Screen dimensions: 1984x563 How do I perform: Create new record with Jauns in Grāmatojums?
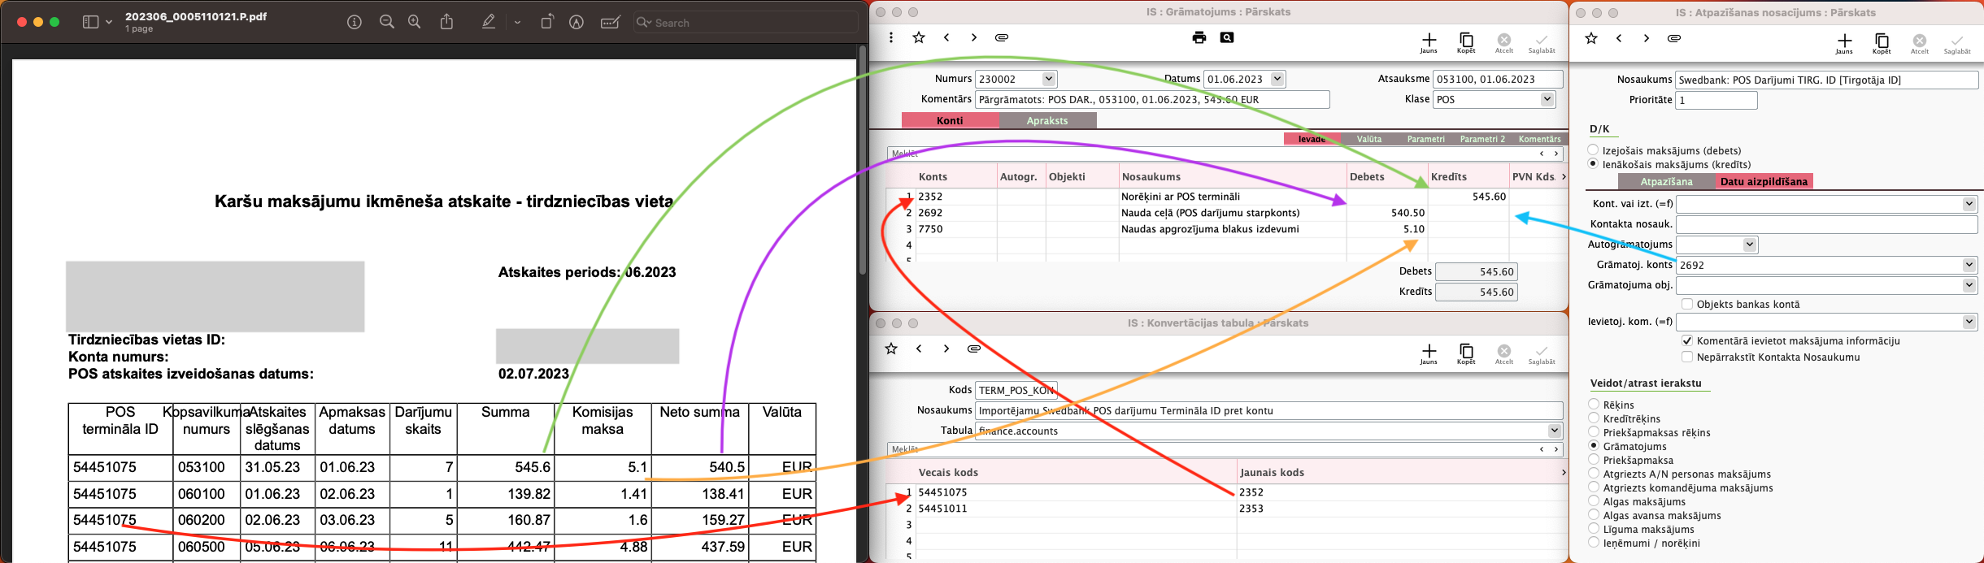point(1429,43)
